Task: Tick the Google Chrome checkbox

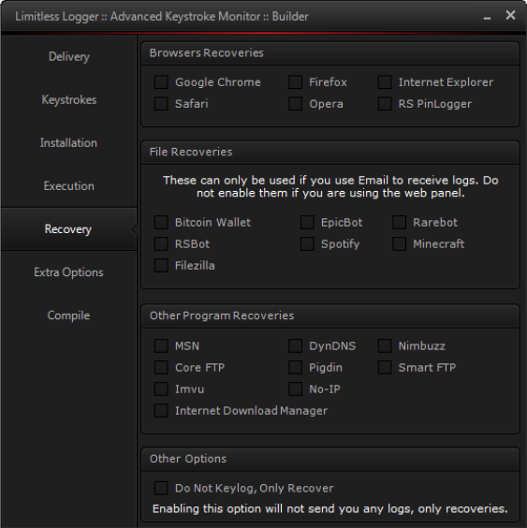Action: (161, 82)
